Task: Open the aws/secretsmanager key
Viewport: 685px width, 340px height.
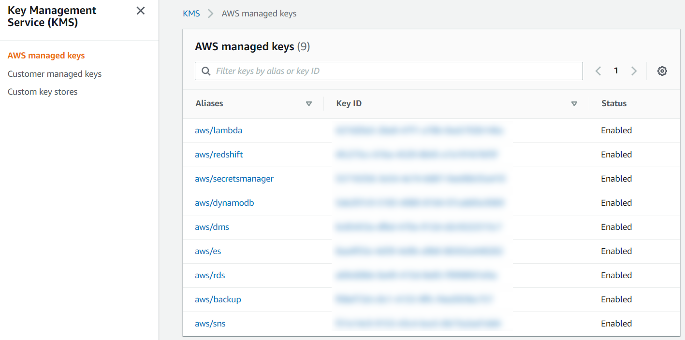Action: (234, 178)
